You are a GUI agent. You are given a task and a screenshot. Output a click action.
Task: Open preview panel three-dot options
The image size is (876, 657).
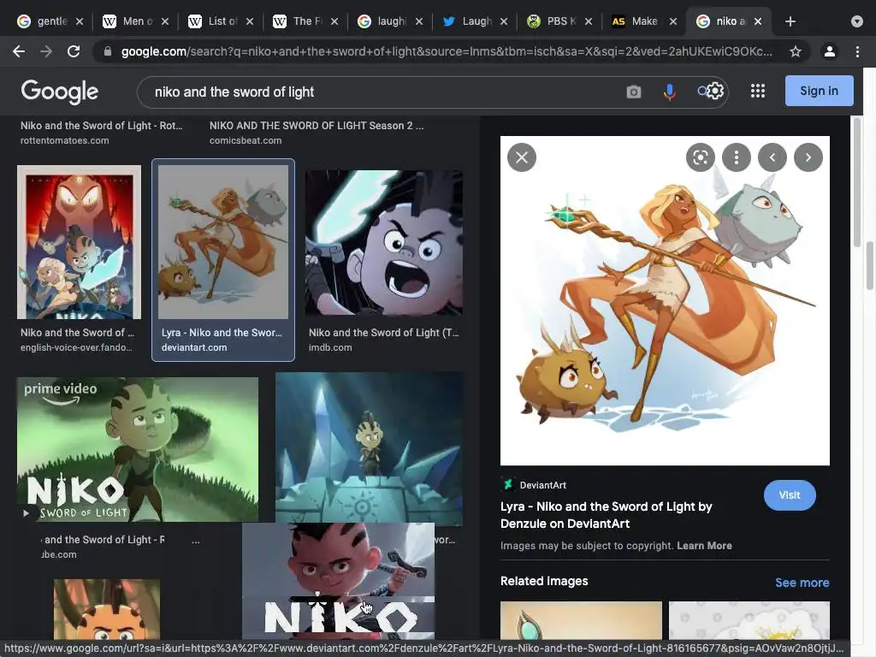pos(737,157)
